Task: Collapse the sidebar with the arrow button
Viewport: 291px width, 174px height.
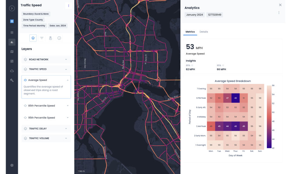Action: (x=12, y=8)
